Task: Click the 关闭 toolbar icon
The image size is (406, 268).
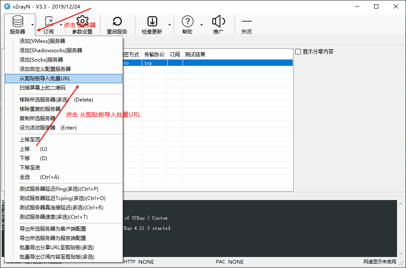Action: (x=246, y=21)
